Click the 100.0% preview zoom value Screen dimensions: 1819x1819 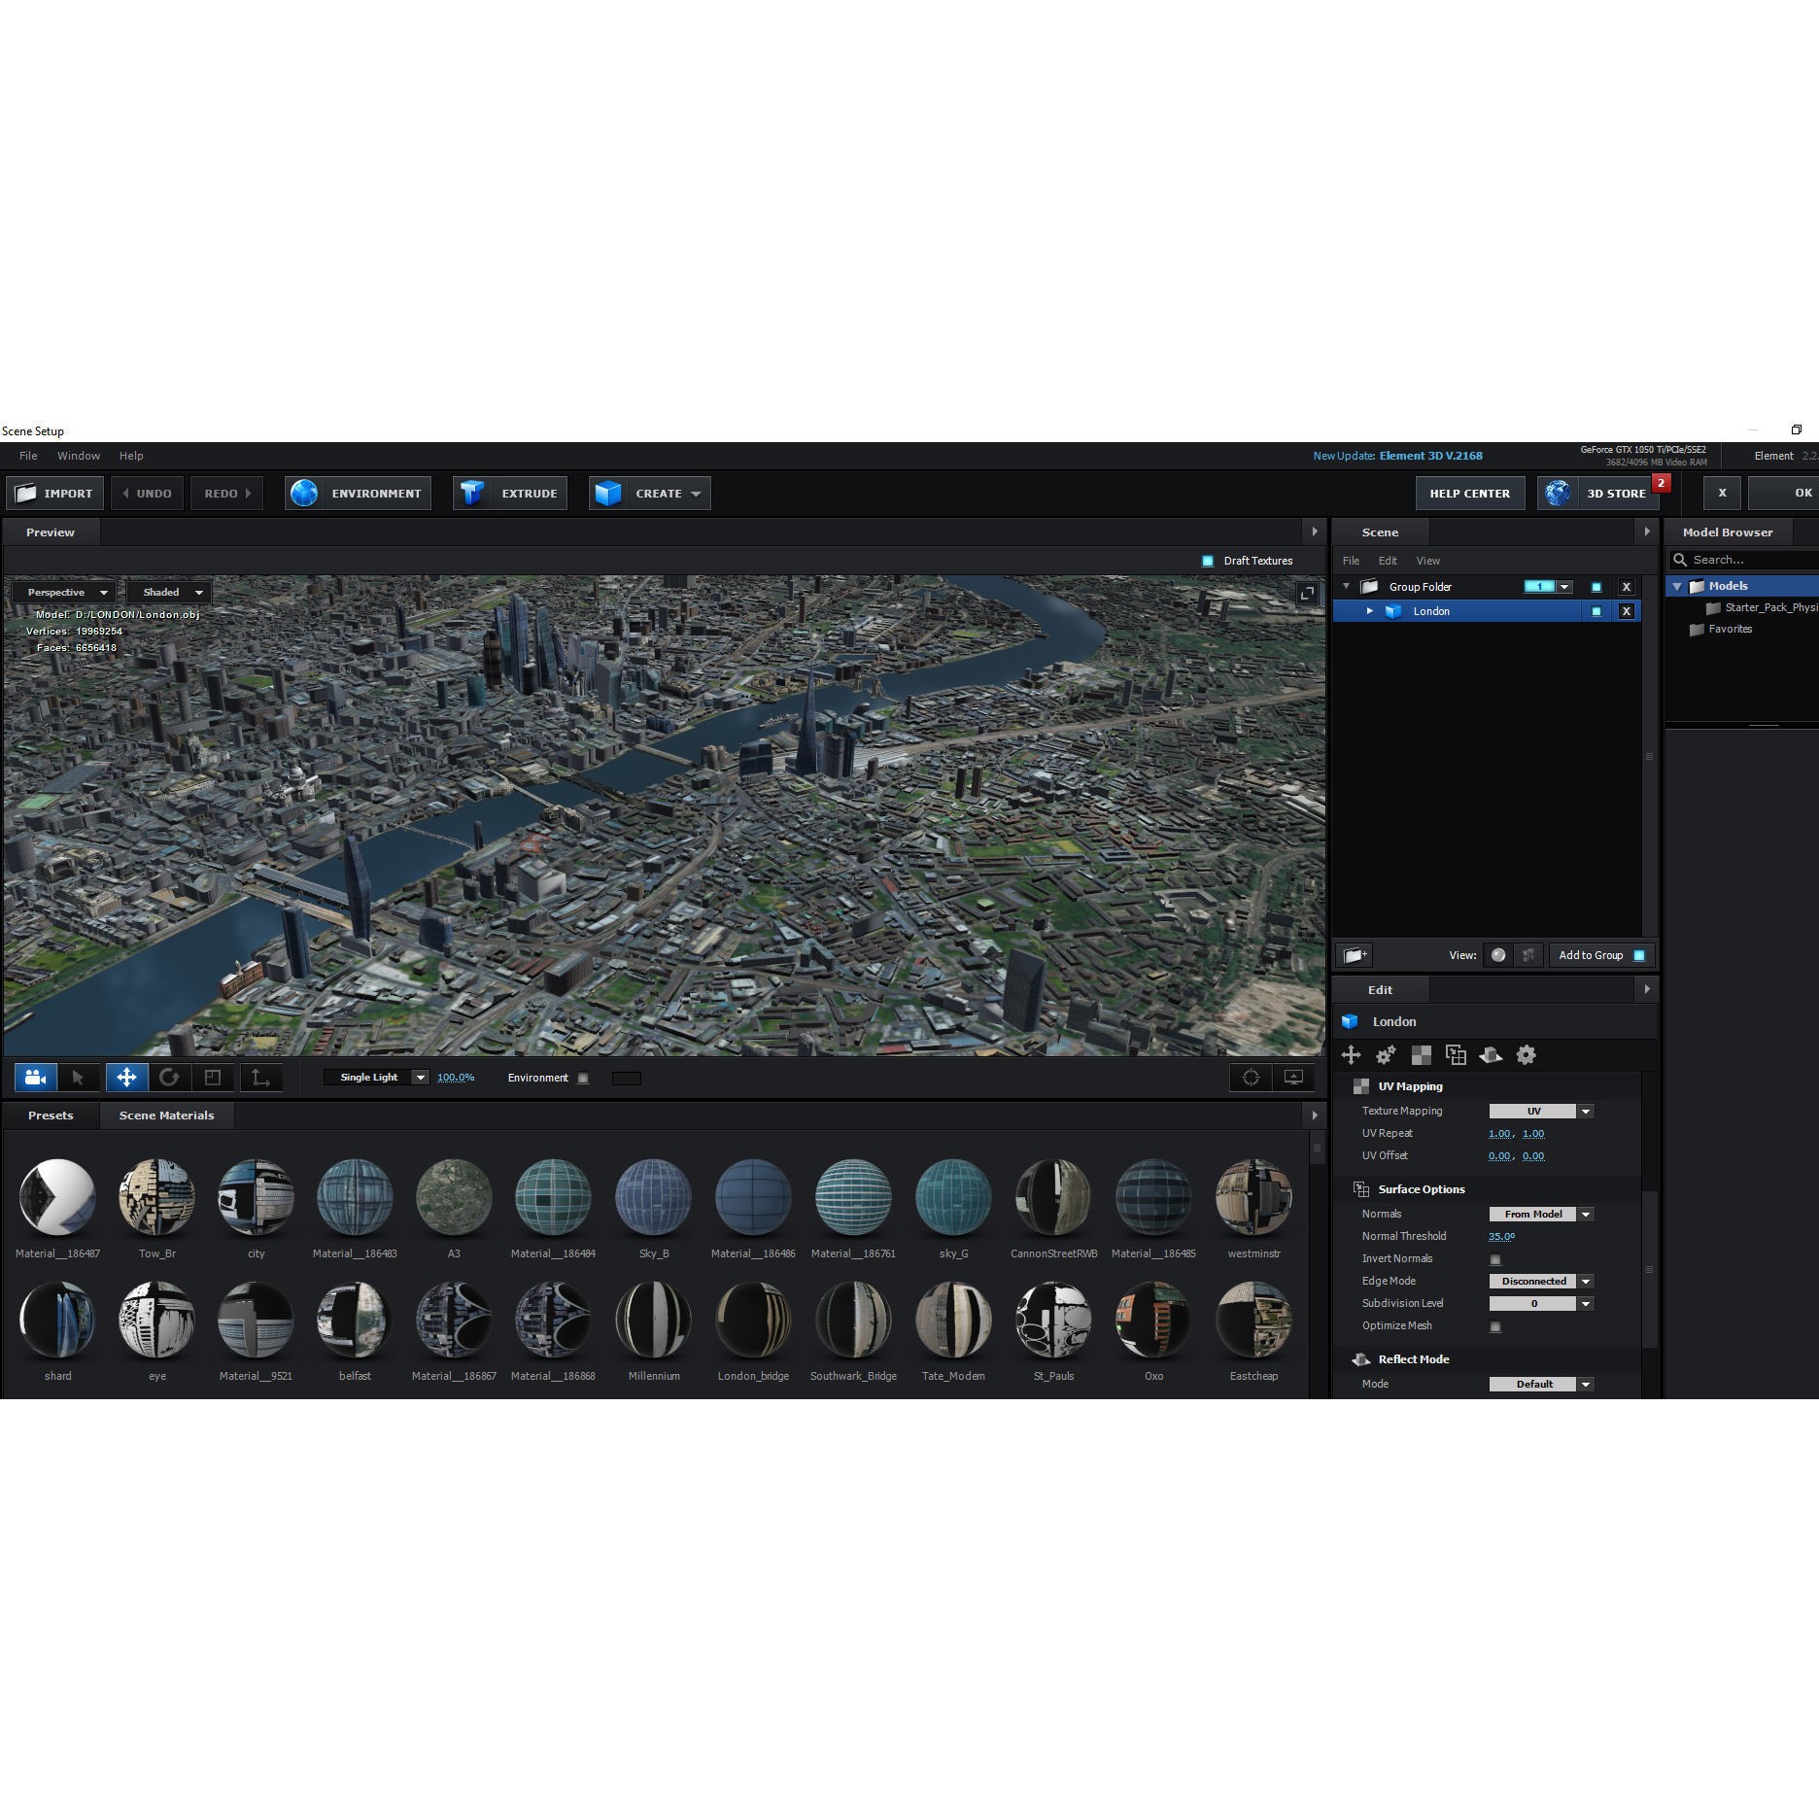[456, 1077]
